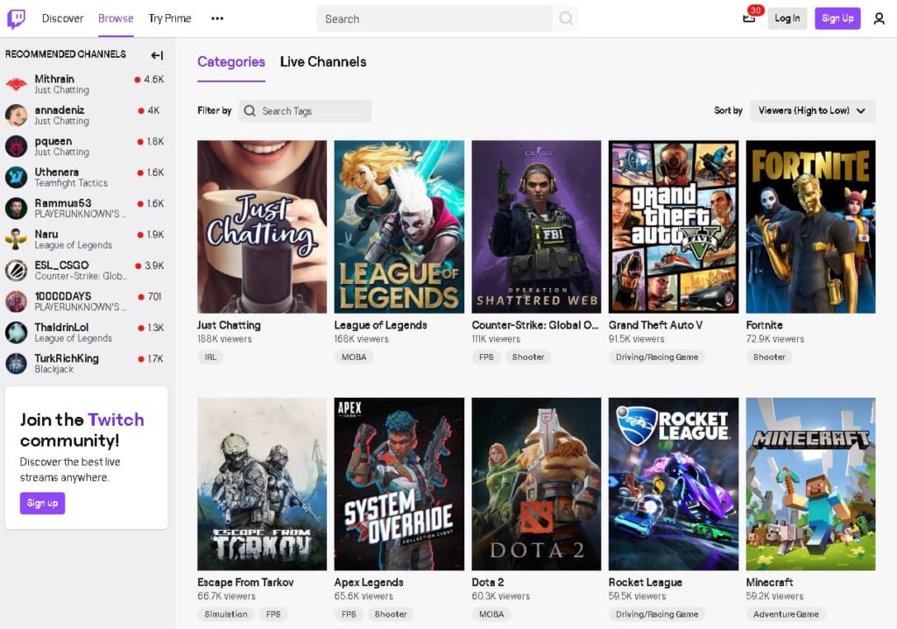Open Mithrain channel avatar

click(16, 84)
